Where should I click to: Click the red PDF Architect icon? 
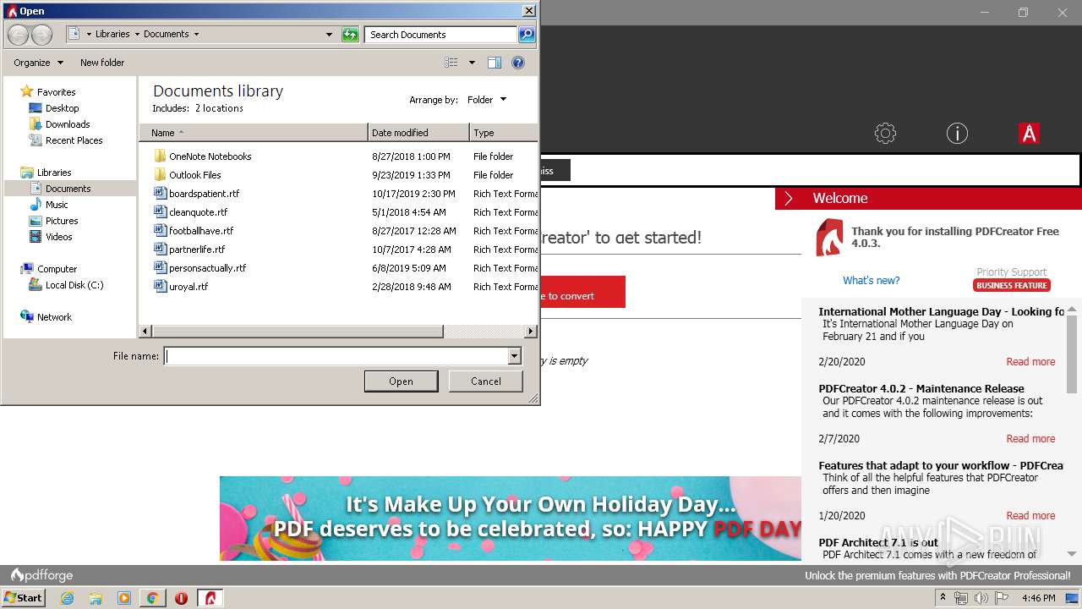pos(1029,133)
